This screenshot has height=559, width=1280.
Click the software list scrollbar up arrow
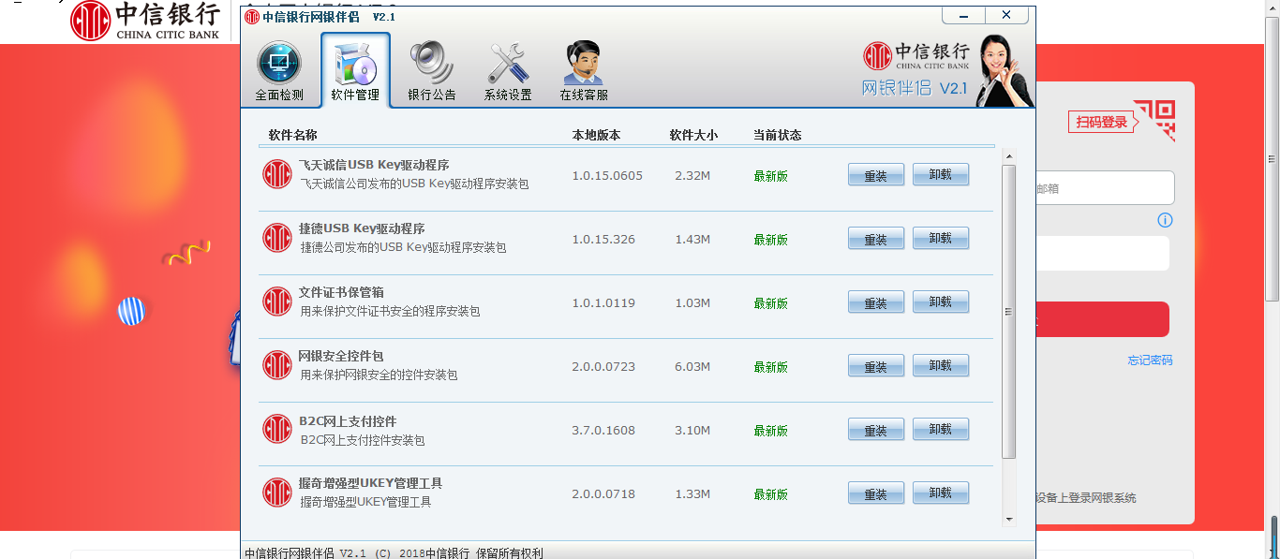point(1009,156)
